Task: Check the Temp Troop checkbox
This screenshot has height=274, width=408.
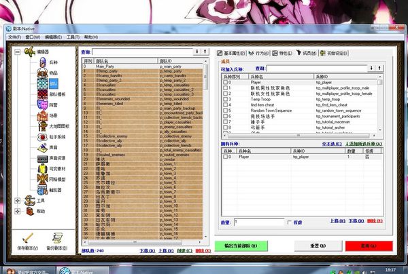Action: [225, 99]
